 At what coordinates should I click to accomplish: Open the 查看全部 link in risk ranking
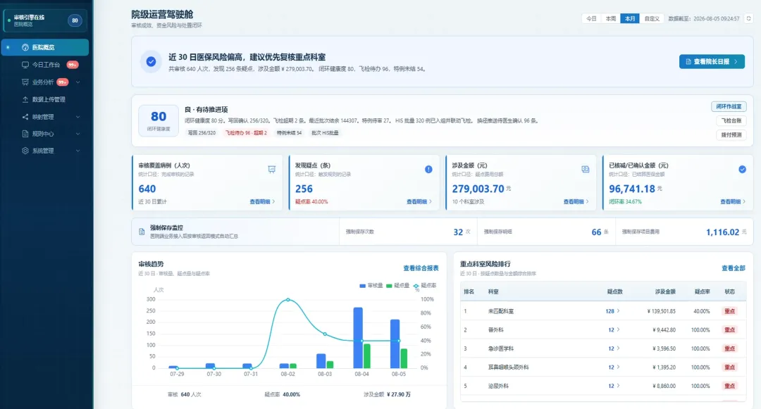[733, 268]
